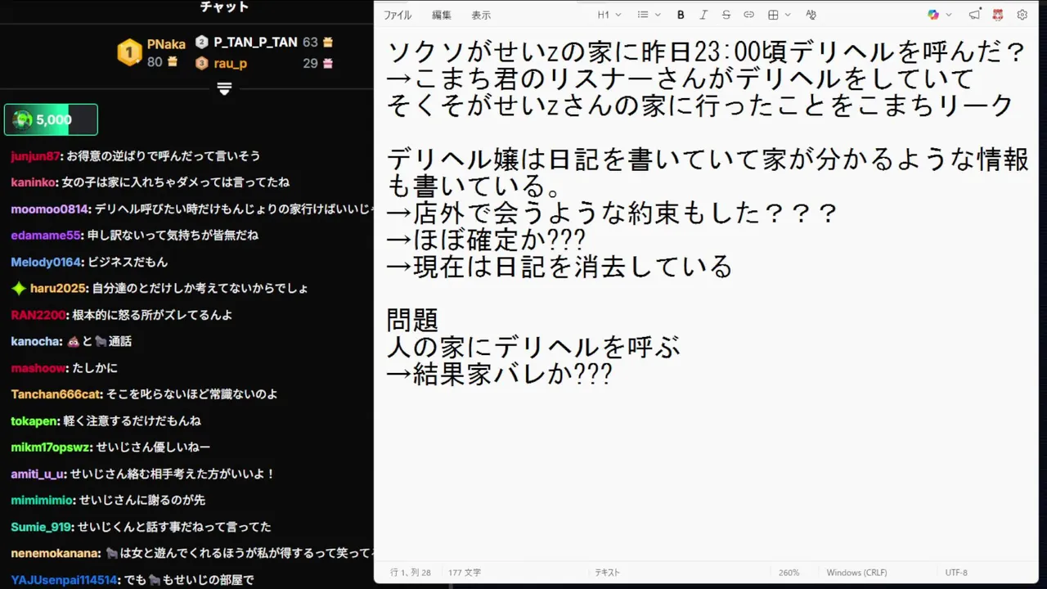Click the gold rank 1 badge
The width and height of the screenshot is (1047, 589).
click(129, 52)
